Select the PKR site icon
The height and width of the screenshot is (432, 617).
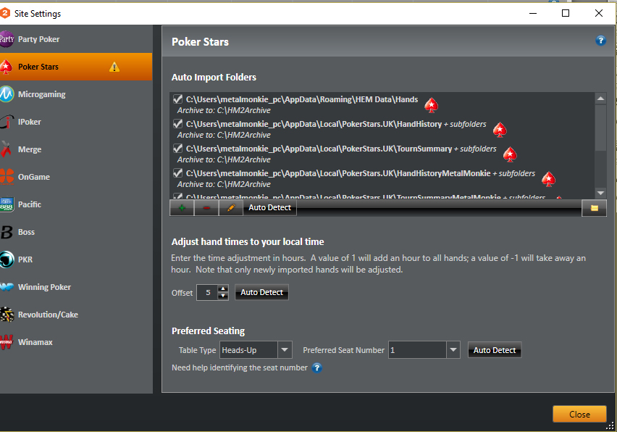coord(7,259)
